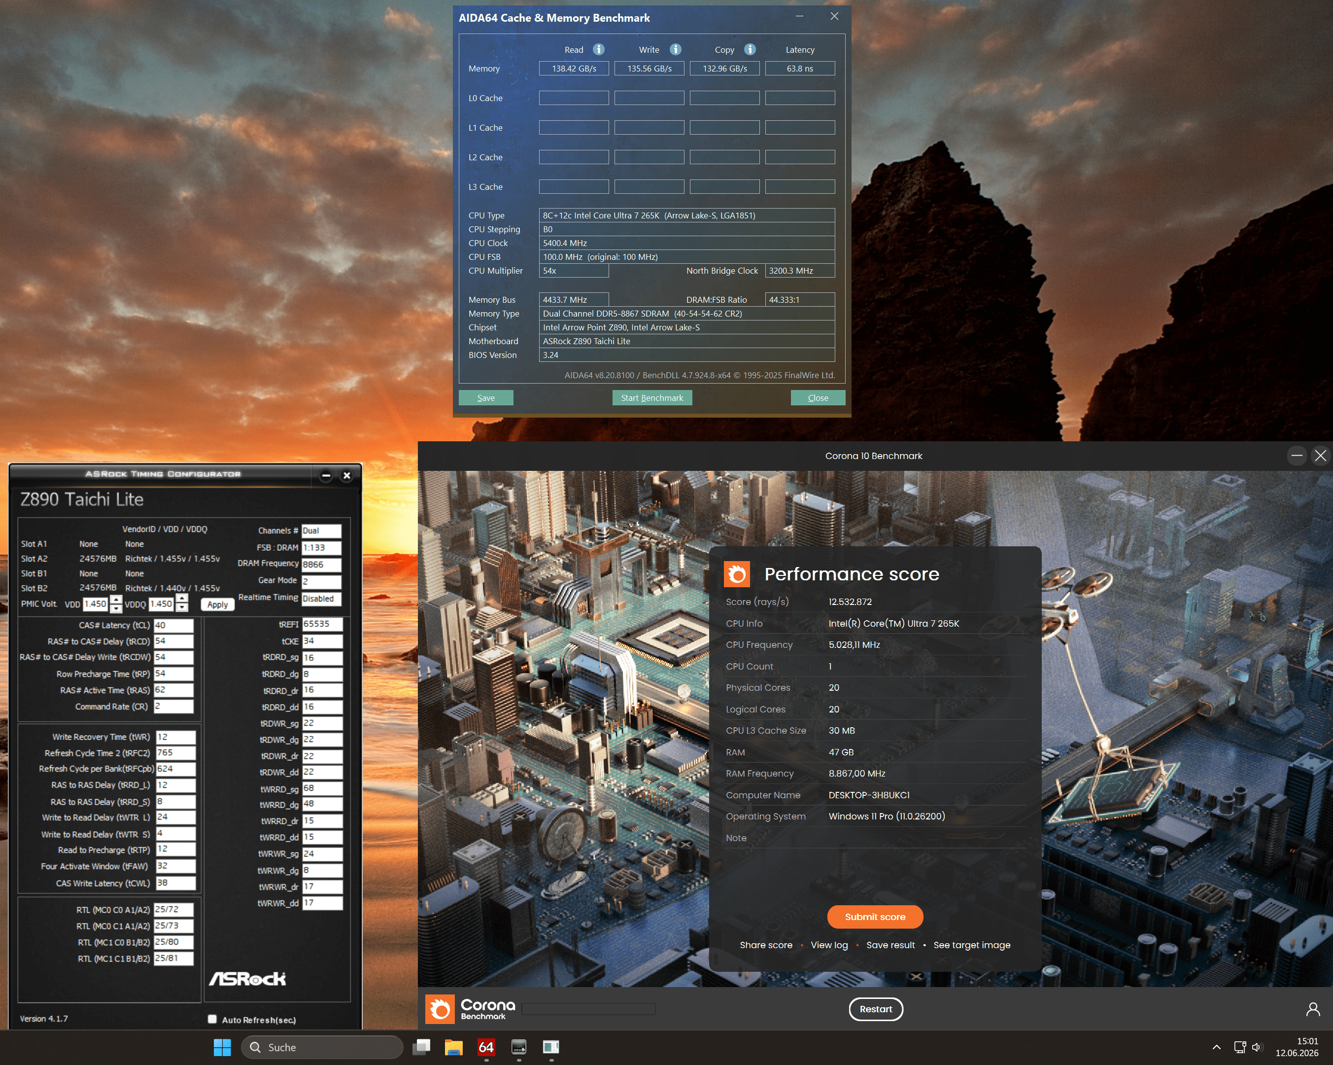The height and width of the screenshot is (1065, 1333).
Task: Click the VDDQ voltage input field
Action: pyautogui.click(x=161, y=603)
